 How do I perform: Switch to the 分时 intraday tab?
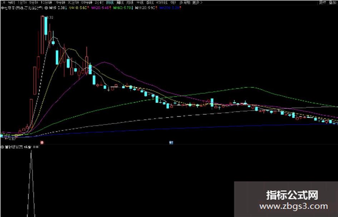pyautogui.click(x=11, y=2)
